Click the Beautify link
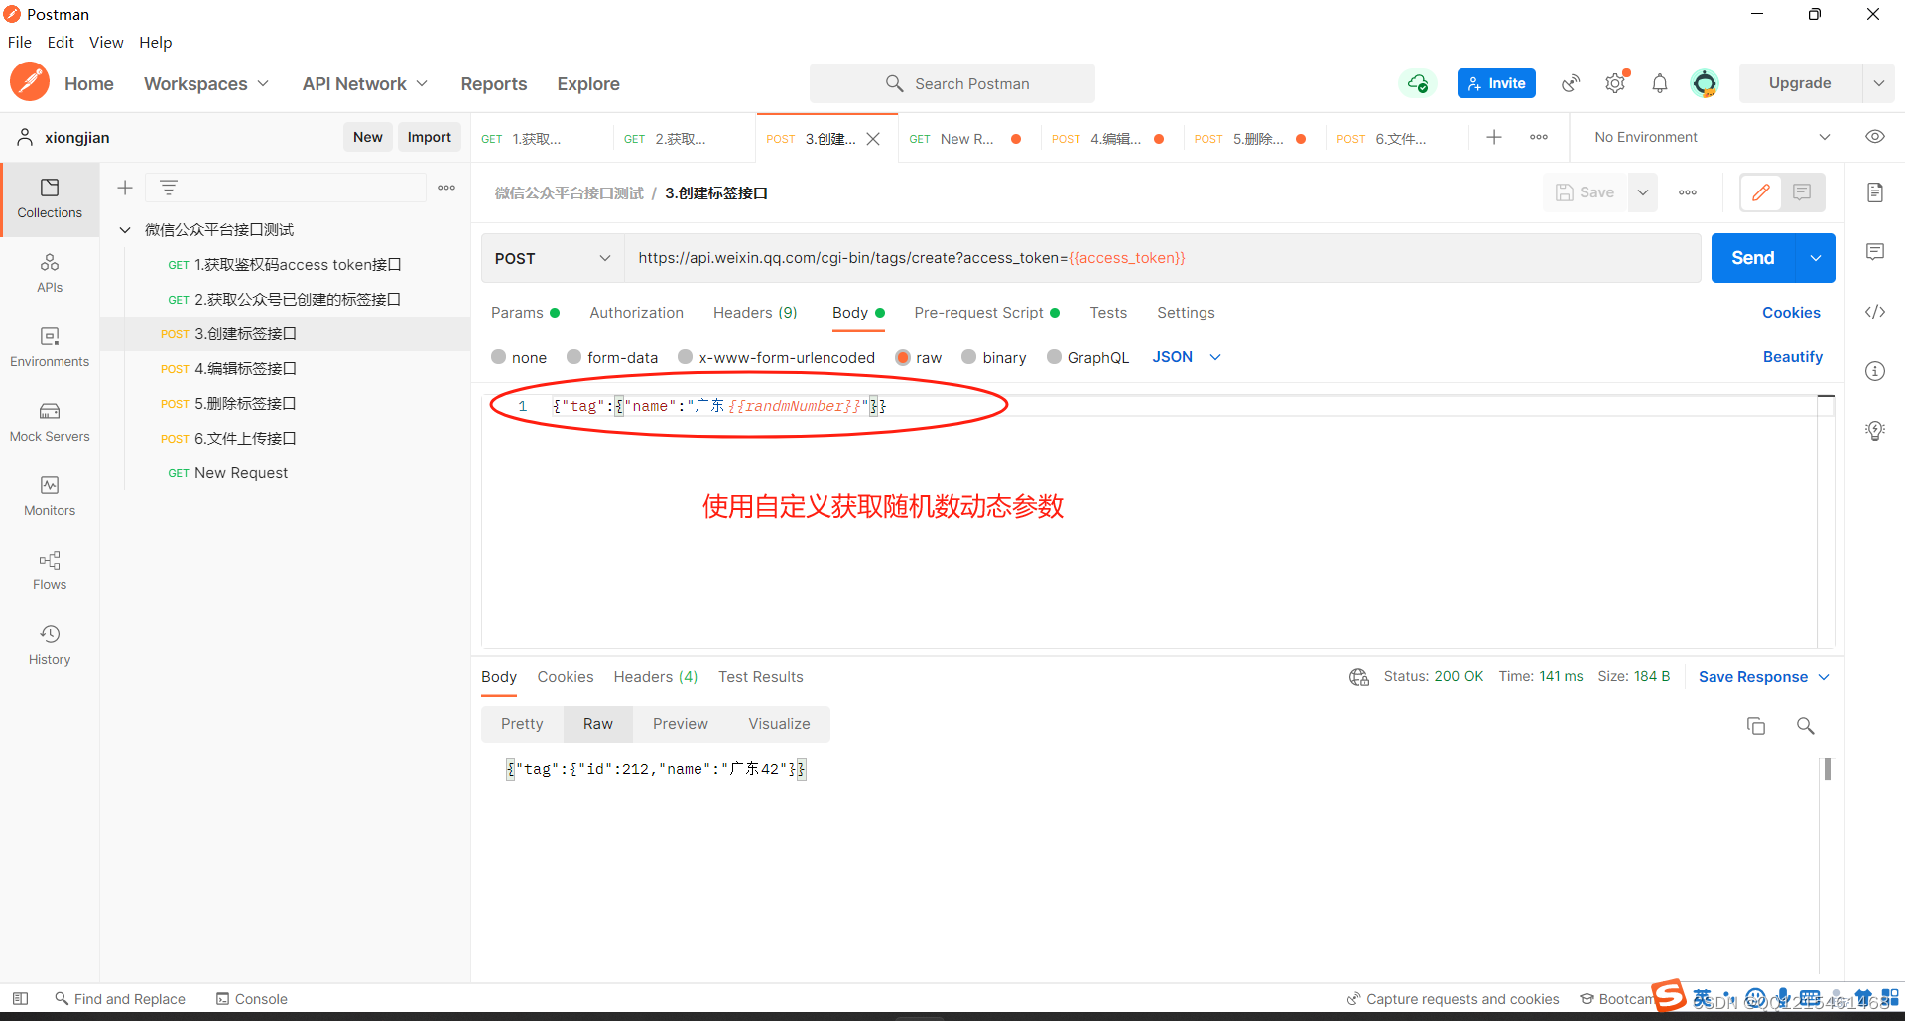The image size is (1905, 1021). 1792,357
